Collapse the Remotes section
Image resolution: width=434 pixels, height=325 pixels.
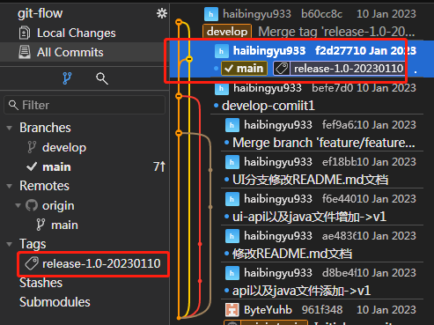tap(10, 186)
